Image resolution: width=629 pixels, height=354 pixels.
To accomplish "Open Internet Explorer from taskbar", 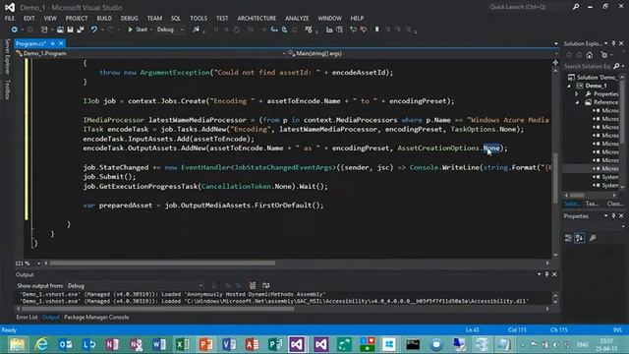I will point(41,344).
